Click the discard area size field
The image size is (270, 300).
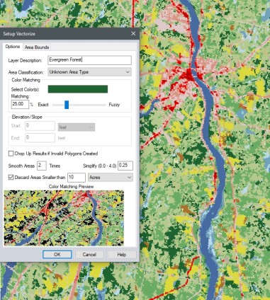77,178
